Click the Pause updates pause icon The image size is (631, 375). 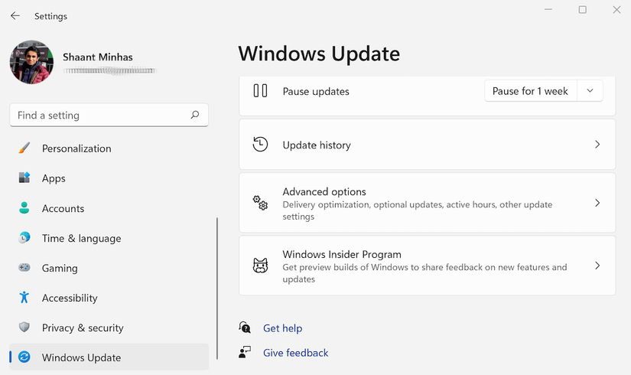point(260,90)
